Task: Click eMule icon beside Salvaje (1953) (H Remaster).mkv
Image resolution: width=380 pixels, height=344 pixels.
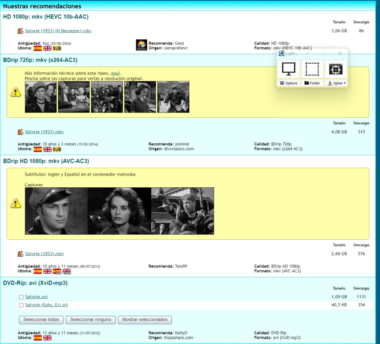Action: 21,31
